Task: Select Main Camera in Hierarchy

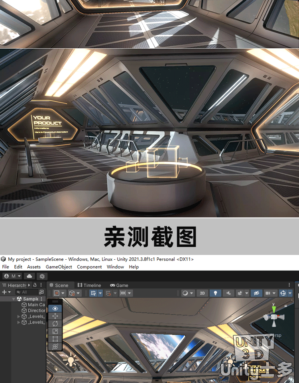Action: 33,304
